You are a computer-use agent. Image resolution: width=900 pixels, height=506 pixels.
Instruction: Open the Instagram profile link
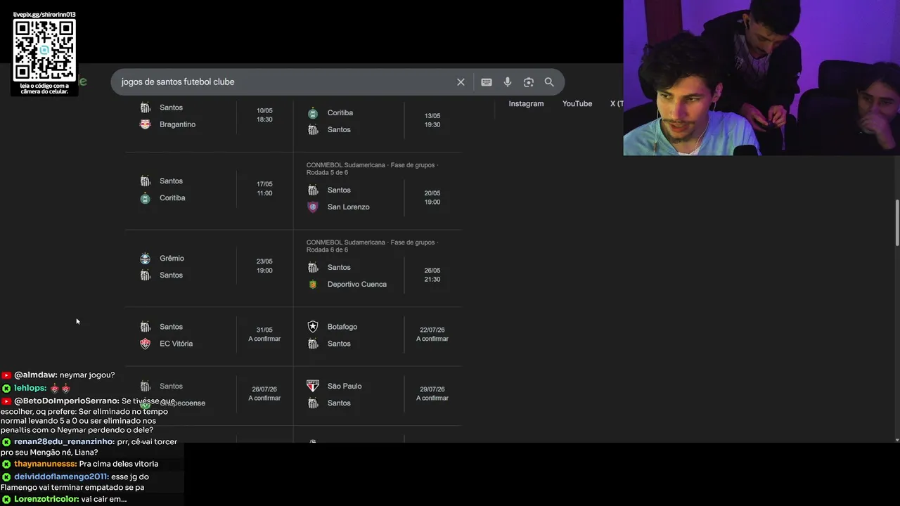pos(526,103)
